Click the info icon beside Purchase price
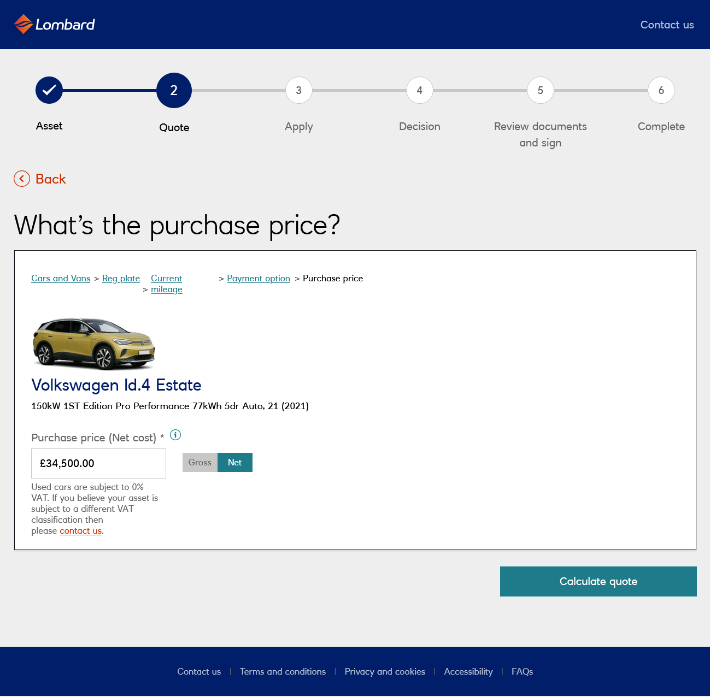Screen dimensions: 710x697 point(175,435)
